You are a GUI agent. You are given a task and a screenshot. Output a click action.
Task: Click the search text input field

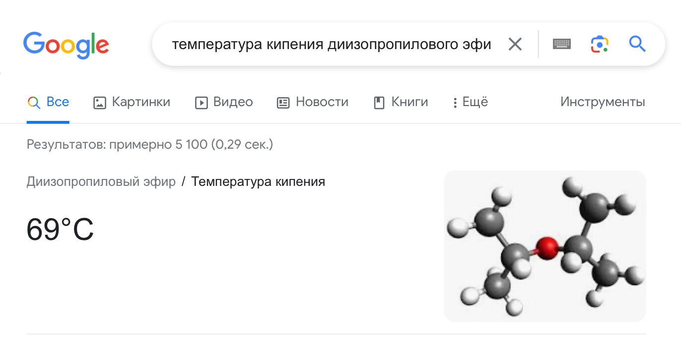[x=331, y=45]
